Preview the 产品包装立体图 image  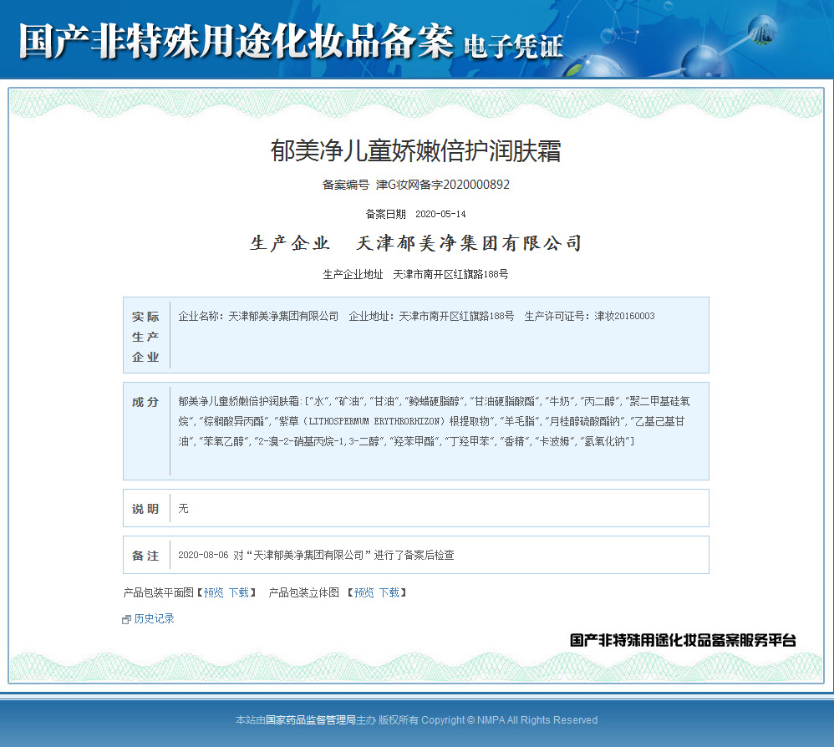coord(364,592)
